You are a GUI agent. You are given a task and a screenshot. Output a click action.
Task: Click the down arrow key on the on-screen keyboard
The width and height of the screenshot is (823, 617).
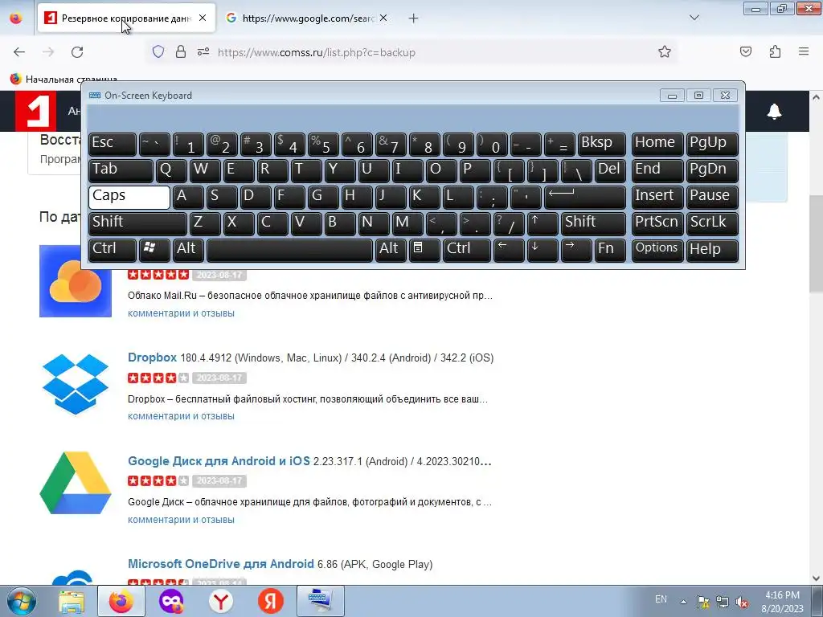[x=543, y=250]
